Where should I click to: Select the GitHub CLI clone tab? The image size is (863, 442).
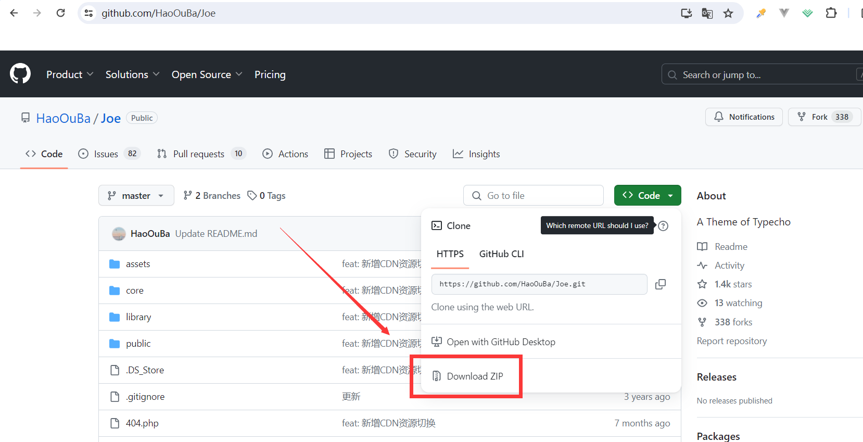(x=502, y=254)
